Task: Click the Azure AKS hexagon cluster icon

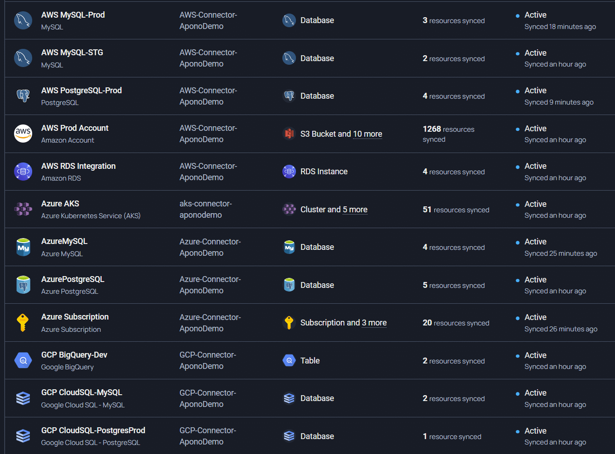Action: [x=23, y=209]
